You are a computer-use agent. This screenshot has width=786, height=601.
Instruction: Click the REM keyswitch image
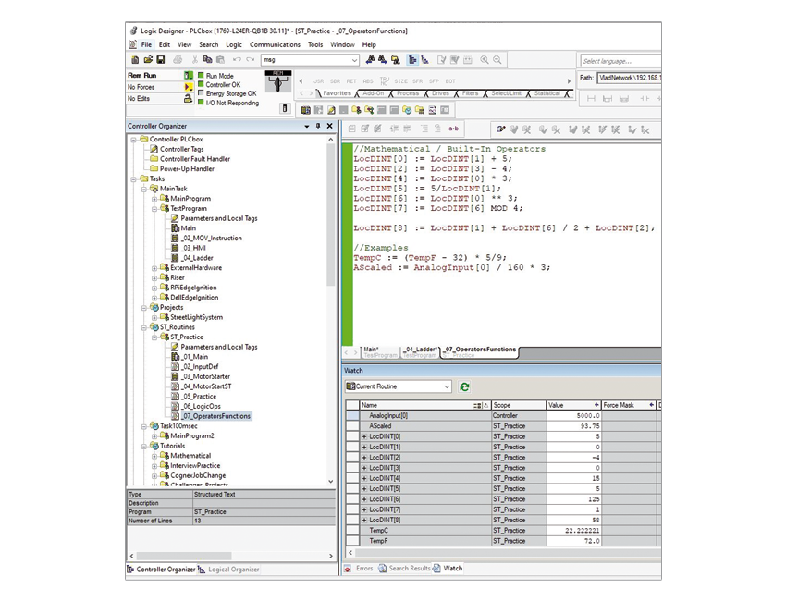tap(278, 81)
